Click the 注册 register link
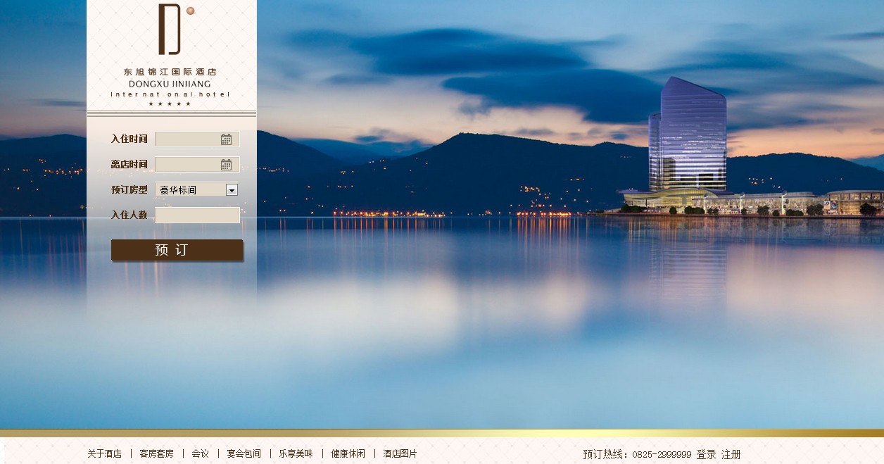Screen dimensions: 884x464 pos(731,455)
